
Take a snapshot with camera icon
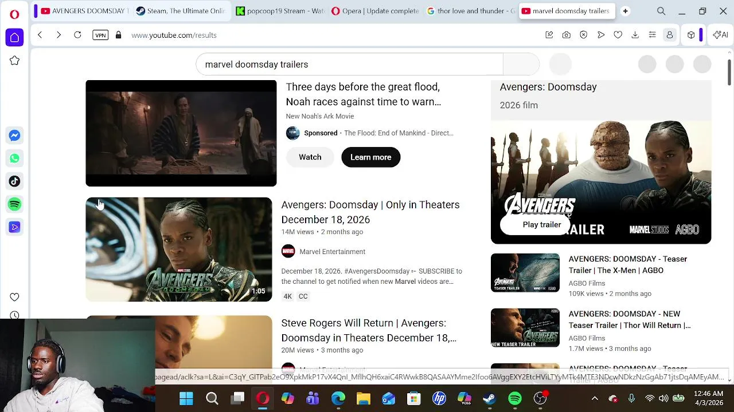coord(567,35)
